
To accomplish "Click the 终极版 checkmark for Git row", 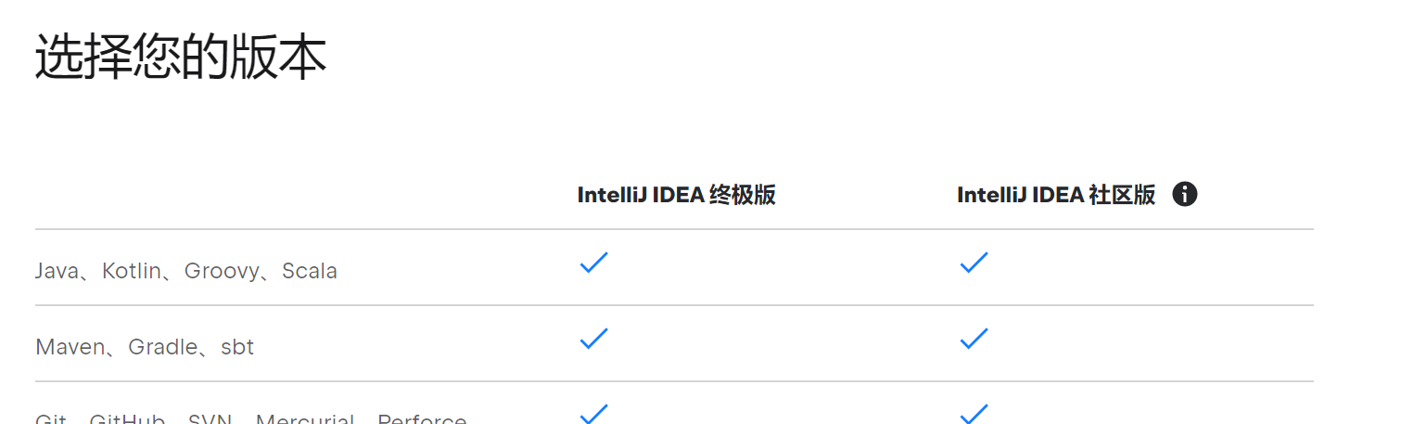I will click(593, 414).
